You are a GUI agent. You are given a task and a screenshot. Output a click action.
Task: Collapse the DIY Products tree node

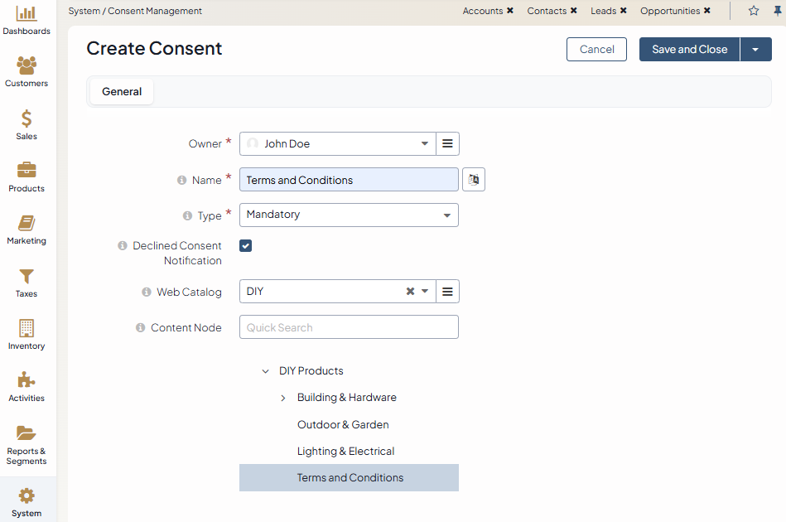[265, 371]
